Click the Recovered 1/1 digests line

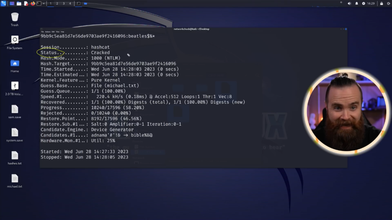tap(143, 102)
